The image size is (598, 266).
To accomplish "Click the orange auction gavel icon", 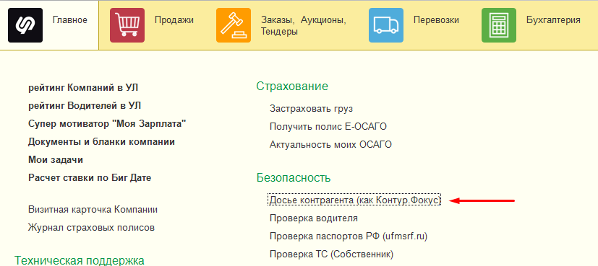I will click(234, 25).
